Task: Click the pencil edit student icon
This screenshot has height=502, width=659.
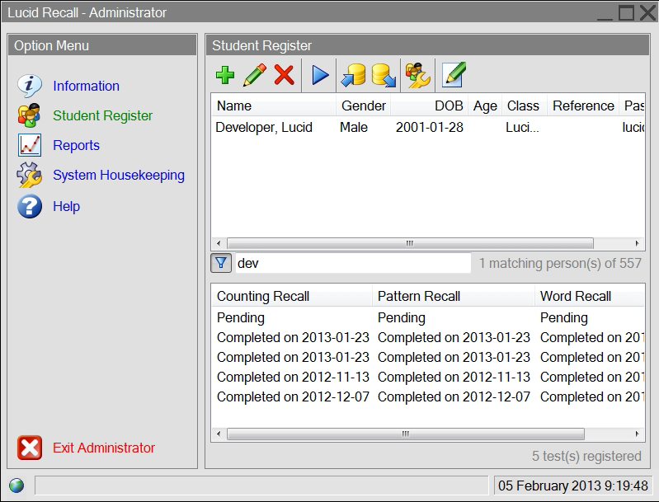Action: coord(255,75)
